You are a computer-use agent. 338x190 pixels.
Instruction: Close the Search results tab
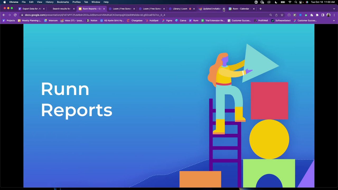(x=74, y=9)
